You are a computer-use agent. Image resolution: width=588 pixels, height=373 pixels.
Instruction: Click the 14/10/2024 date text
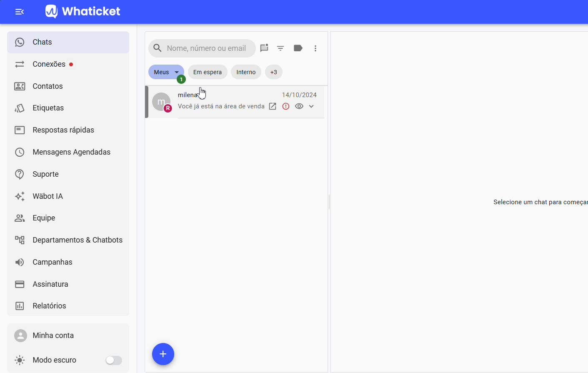pyautogui.click(x=299, y=95)
